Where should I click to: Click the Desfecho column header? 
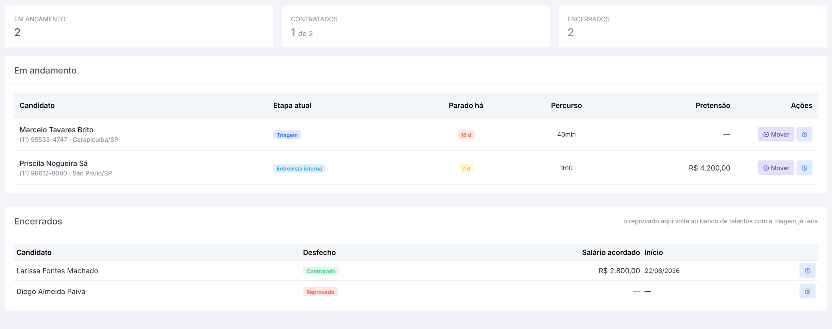[319, 252]
